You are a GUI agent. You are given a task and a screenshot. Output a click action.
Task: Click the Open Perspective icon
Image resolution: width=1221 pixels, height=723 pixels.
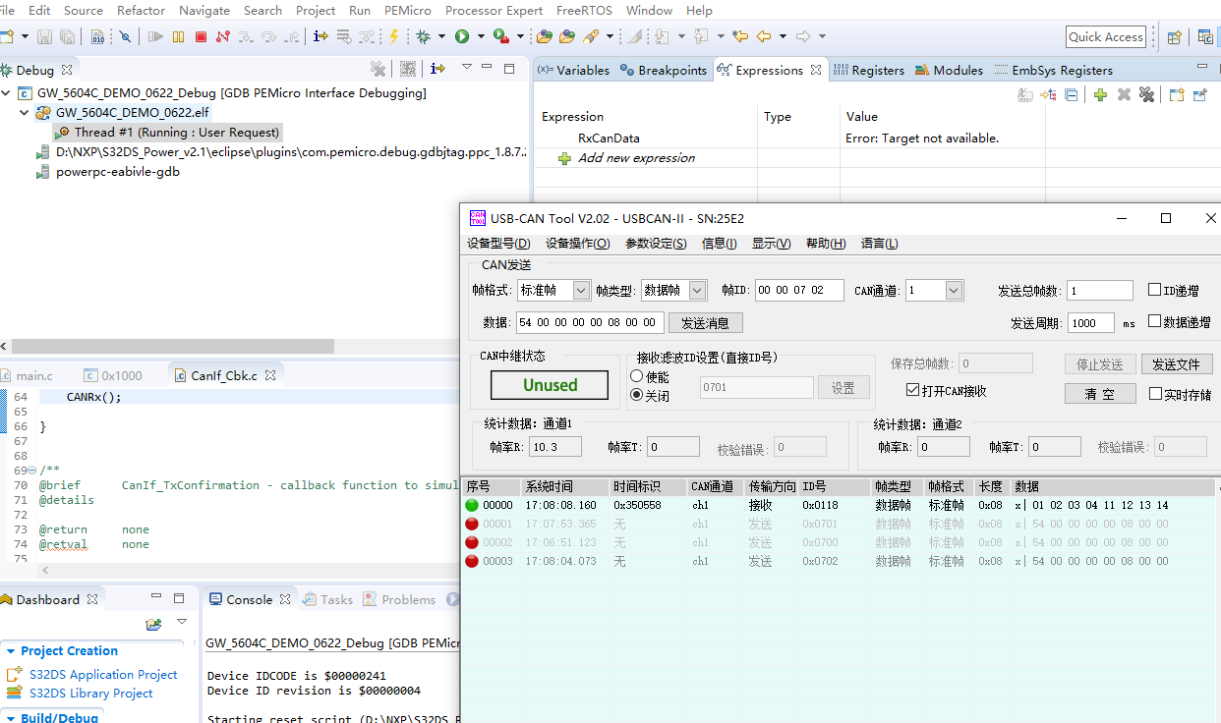coord(1175,37)
